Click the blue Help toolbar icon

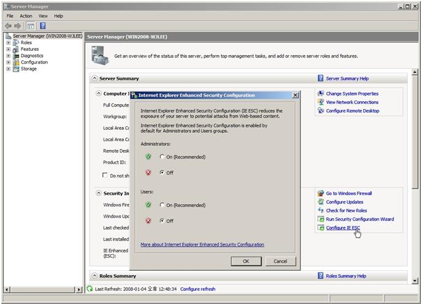[43, 26]
